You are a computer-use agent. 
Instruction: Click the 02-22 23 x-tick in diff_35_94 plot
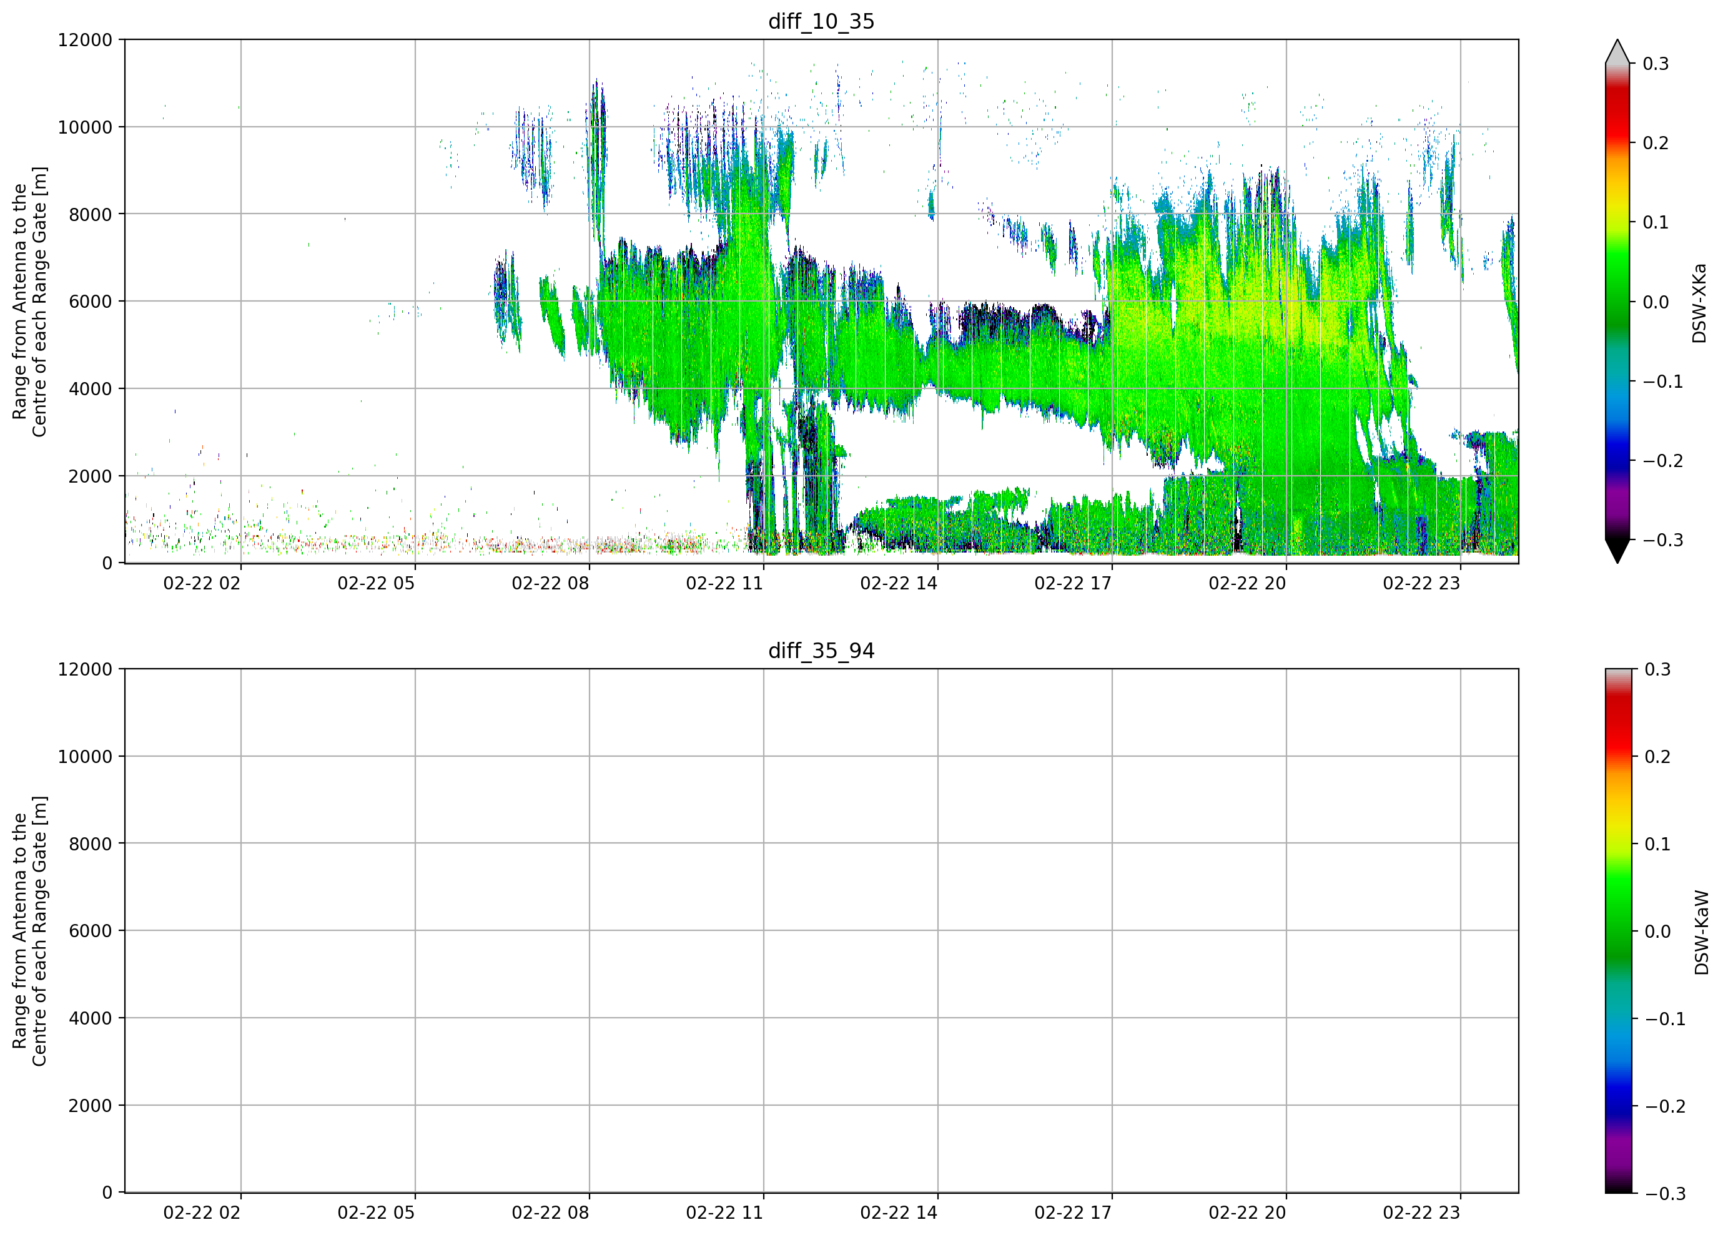1421,1213
